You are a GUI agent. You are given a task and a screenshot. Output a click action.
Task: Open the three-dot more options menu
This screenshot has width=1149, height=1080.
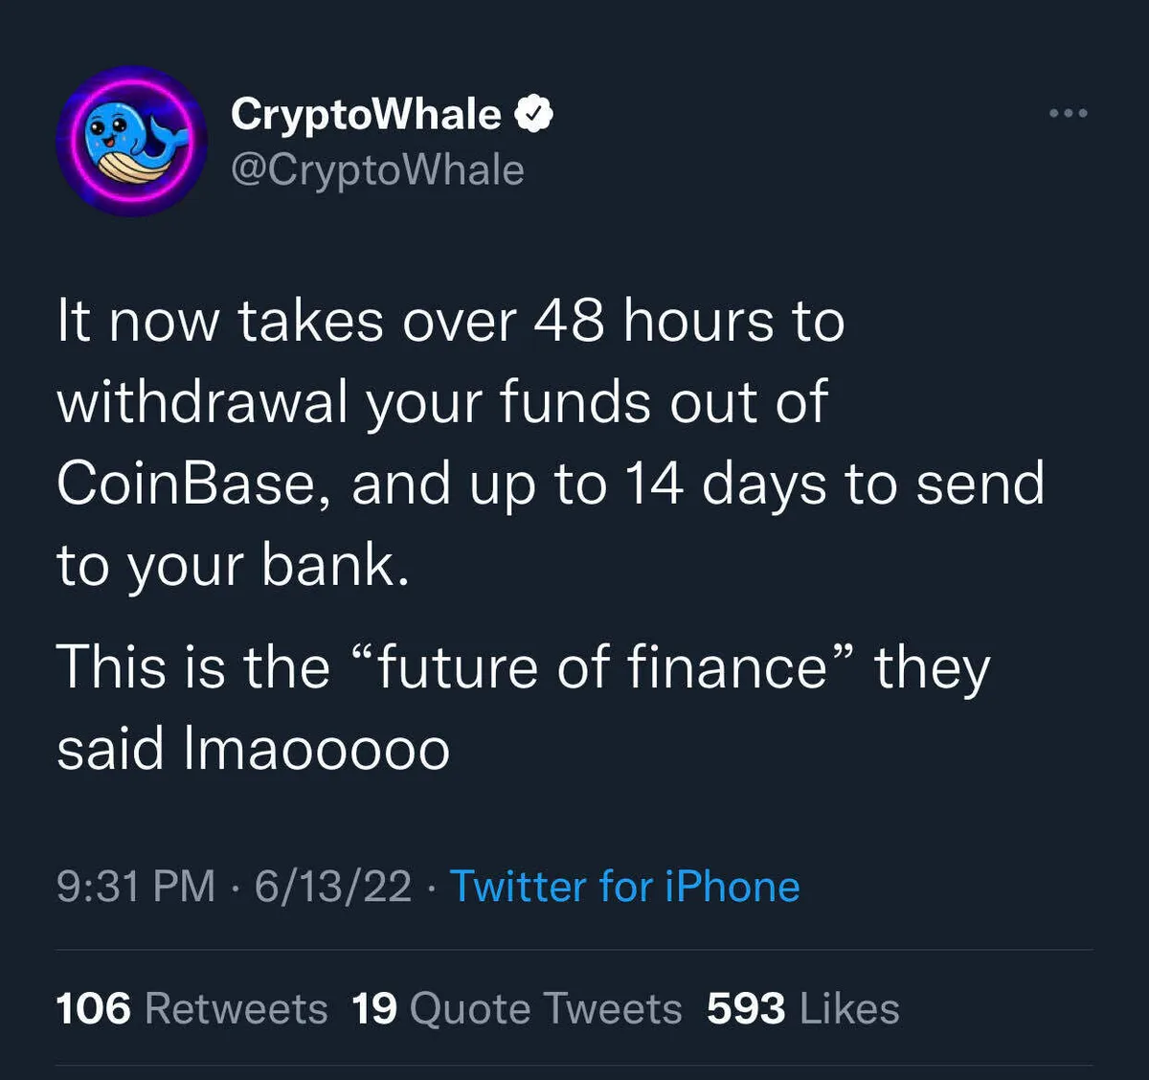pos(1068,114)
